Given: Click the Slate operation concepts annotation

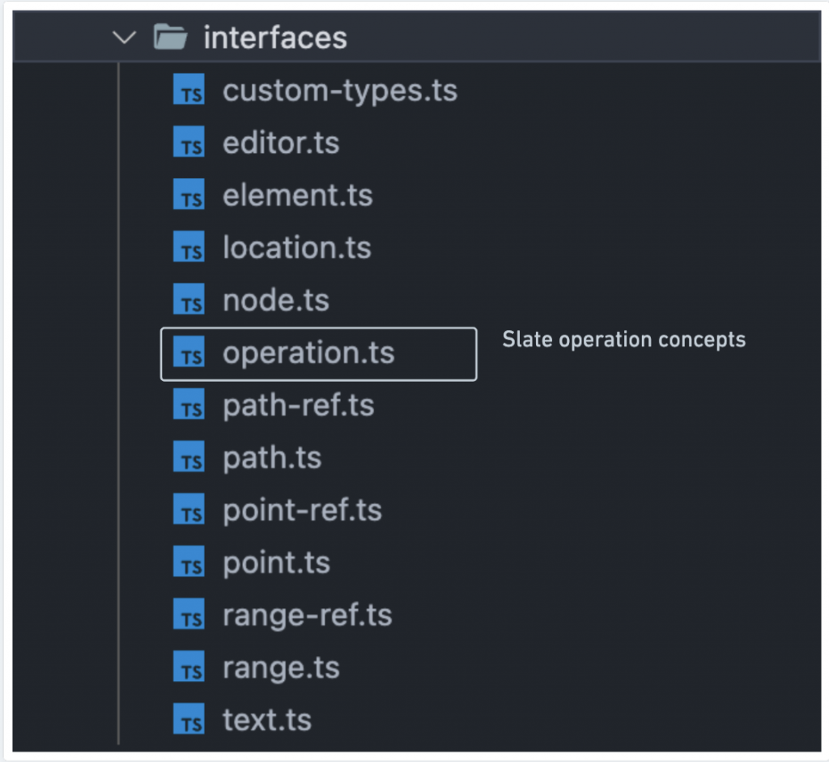Looking at the screenshot, I should [623, 340].
